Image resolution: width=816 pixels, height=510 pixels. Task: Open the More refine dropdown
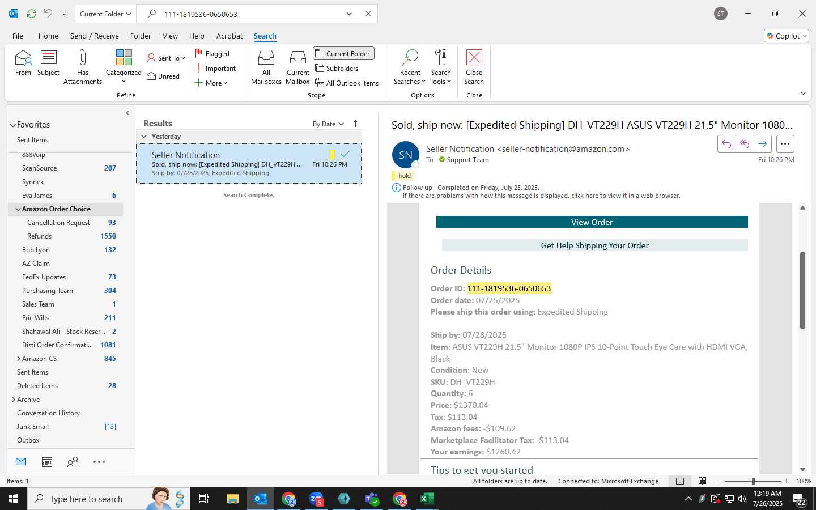click(211, 83)
